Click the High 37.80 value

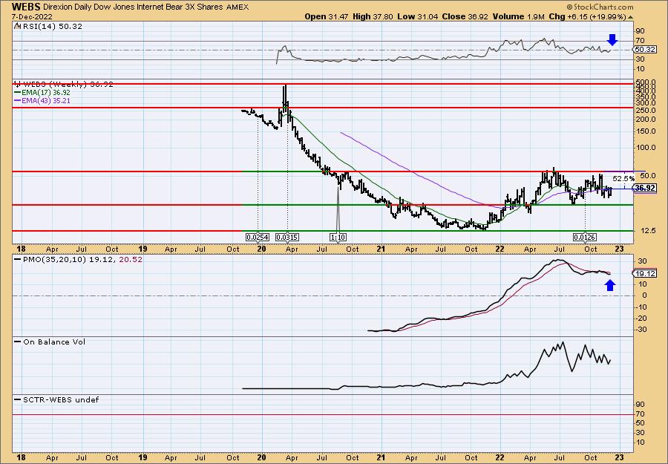pyautogui.click(x=373, y=16)
